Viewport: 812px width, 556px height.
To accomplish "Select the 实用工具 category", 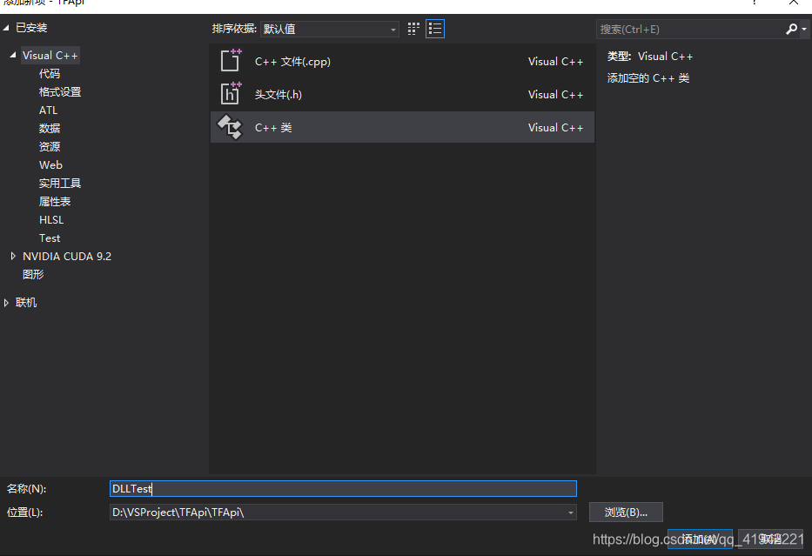I will tap(60, 183).
